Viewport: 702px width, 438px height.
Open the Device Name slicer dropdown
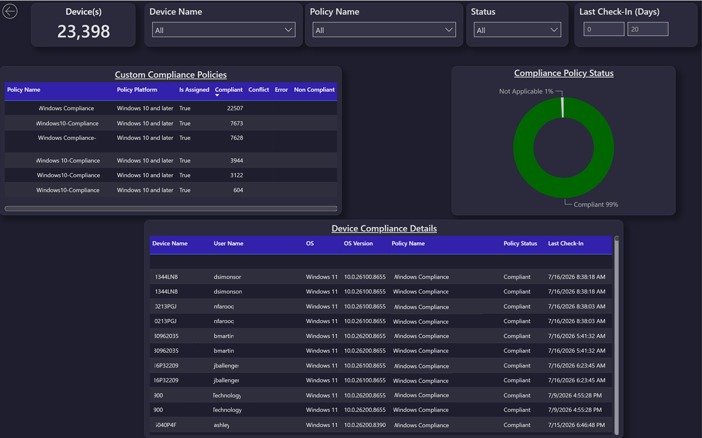(224, 30)
